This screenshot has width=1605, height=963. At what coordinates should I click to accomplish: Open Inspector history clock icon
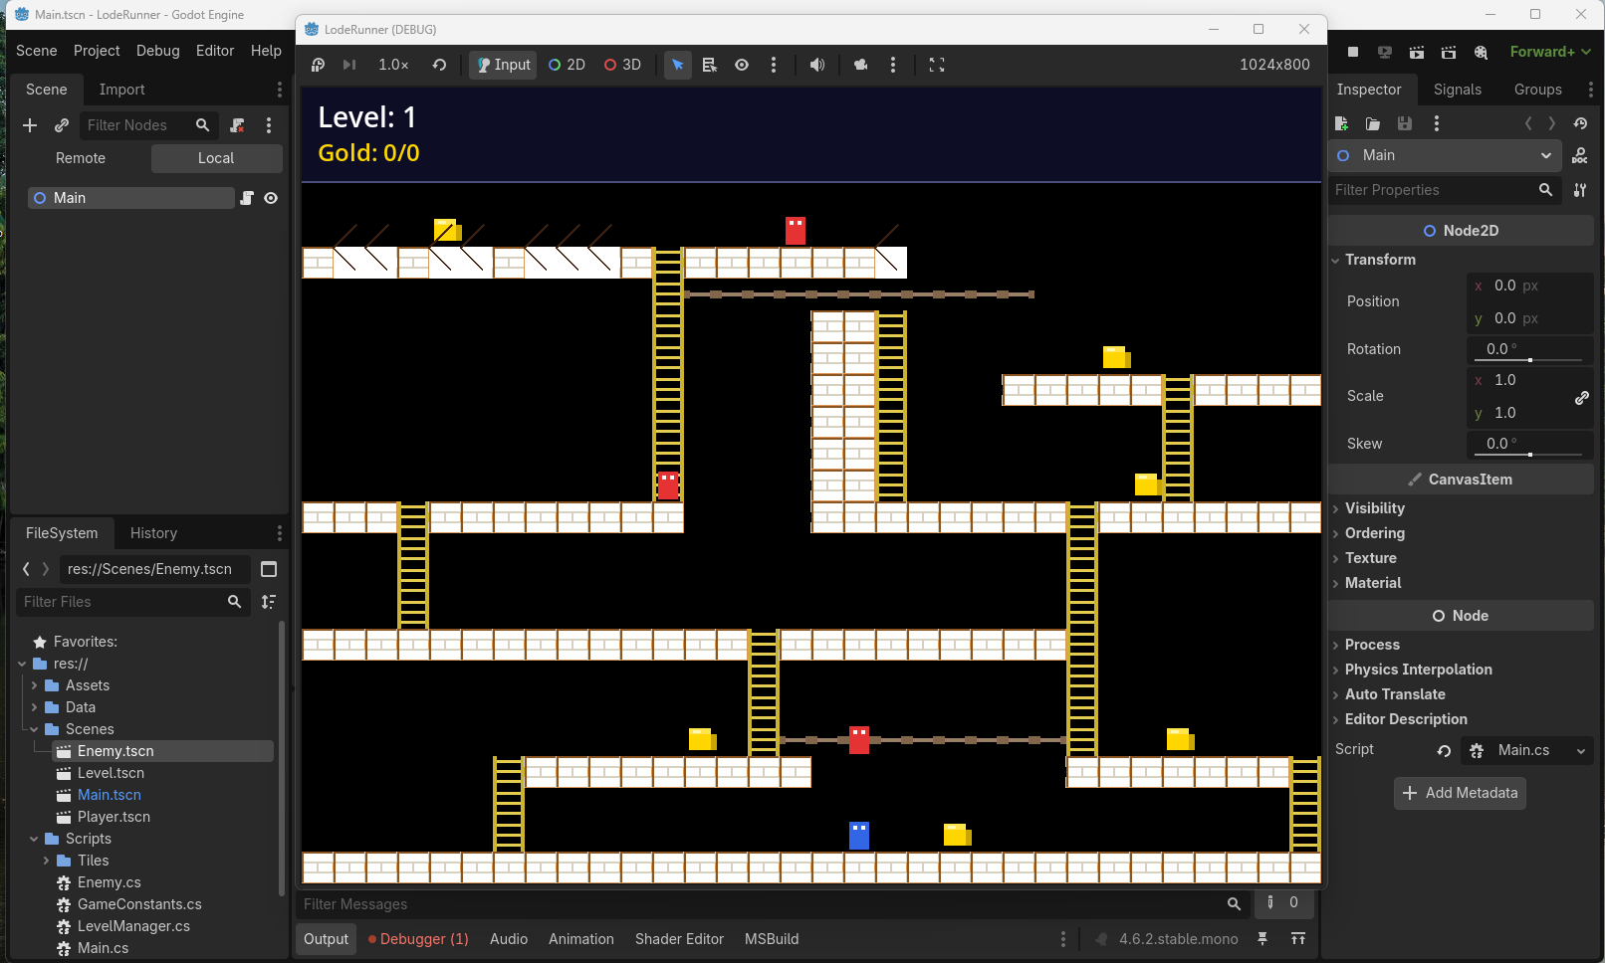tap(1580, 123)
